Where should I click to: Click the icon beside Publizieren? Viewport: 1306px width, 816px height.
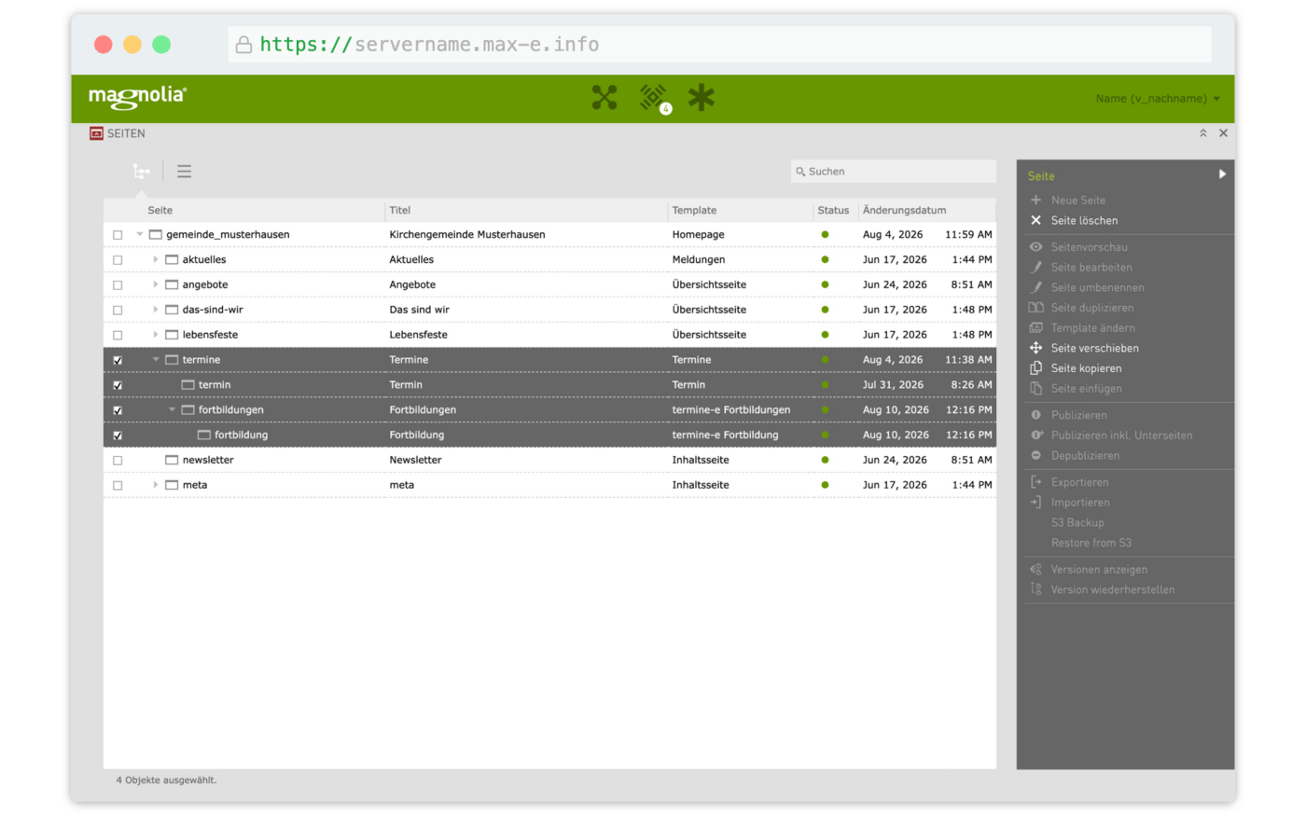1035,415
